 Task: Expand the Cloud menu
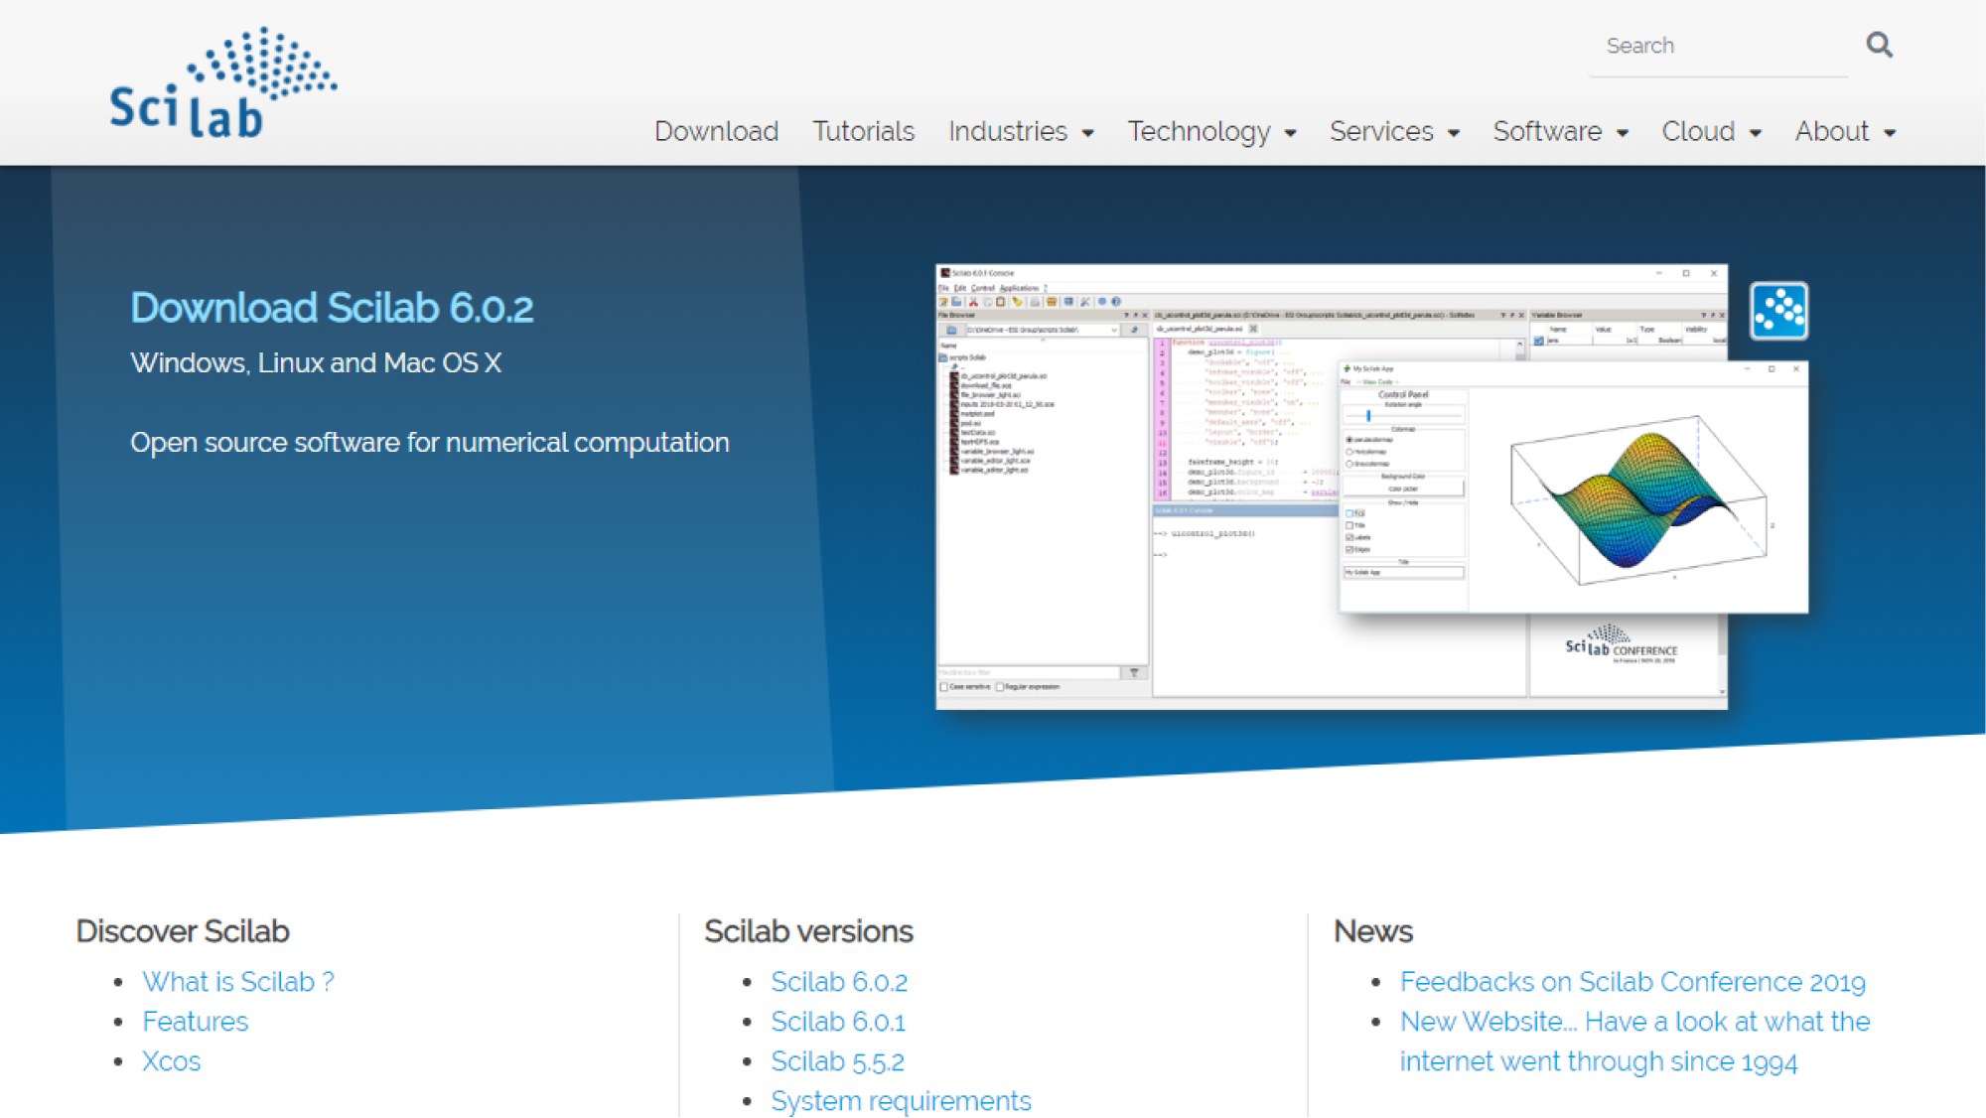coord(1711,131)
